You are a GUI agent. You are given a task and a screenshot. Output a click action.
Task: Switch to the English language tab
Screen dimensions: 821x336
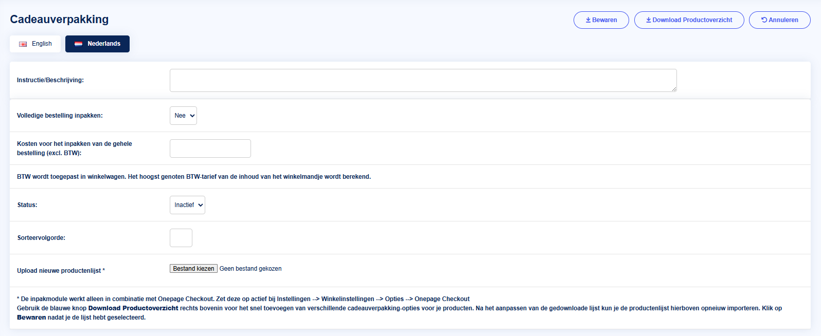click(x=35, y=44)
